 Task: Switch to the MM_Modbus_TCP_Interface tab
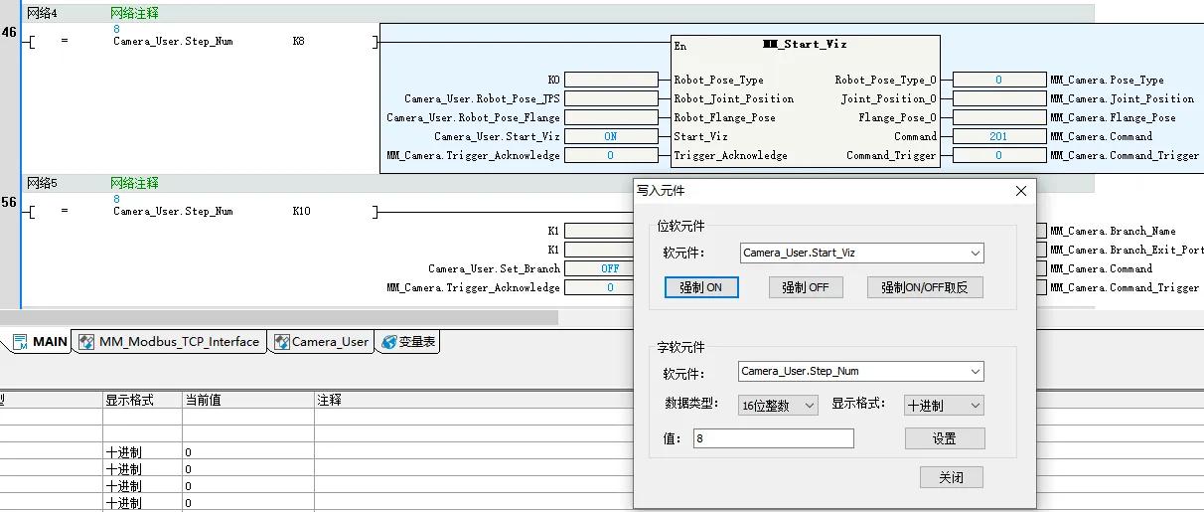[169, 342]
